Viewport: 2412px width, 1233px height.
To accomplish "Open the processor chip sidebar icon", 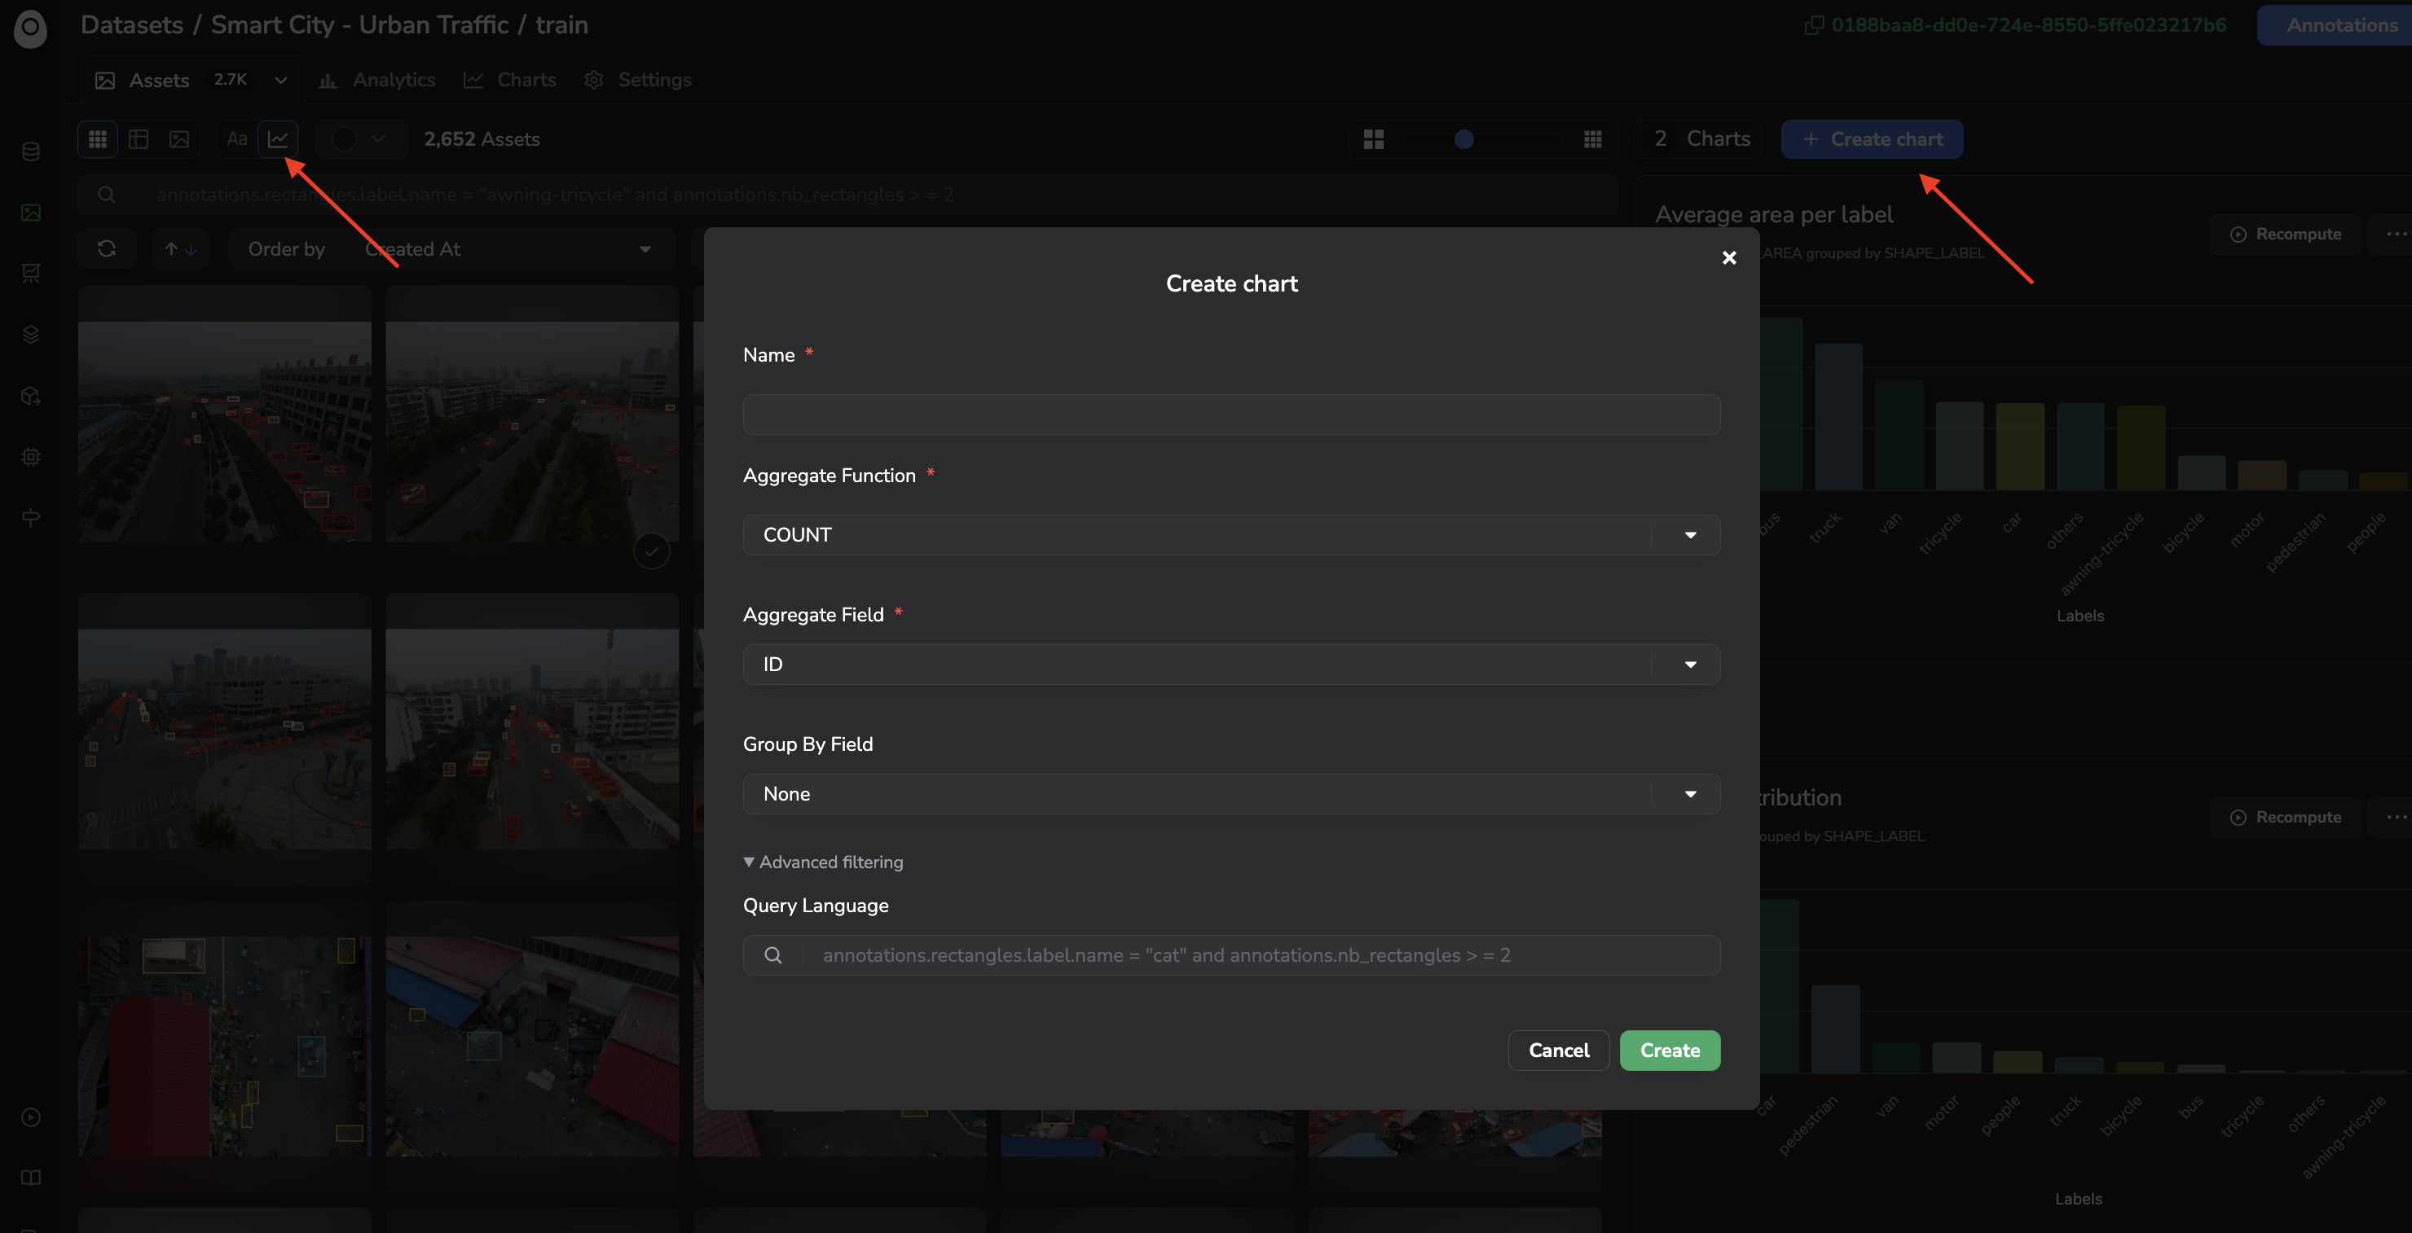I will coord(31,457).
